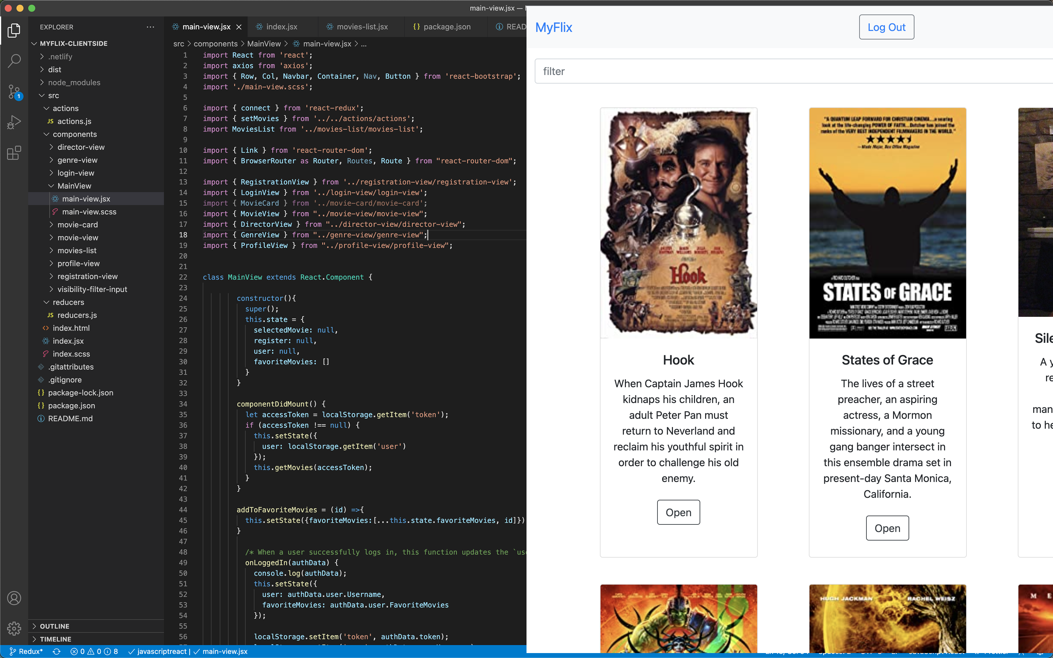1053x658 pixels.
Task: Click the Sass icon beside main-view.scss
Action: tap(55, 212)
